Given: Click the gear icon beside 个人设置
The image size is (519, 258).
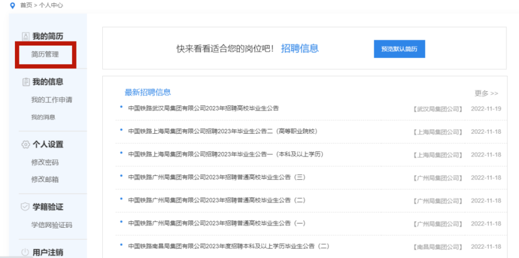Looking at the screenshot, I should [x=26, y=145].
